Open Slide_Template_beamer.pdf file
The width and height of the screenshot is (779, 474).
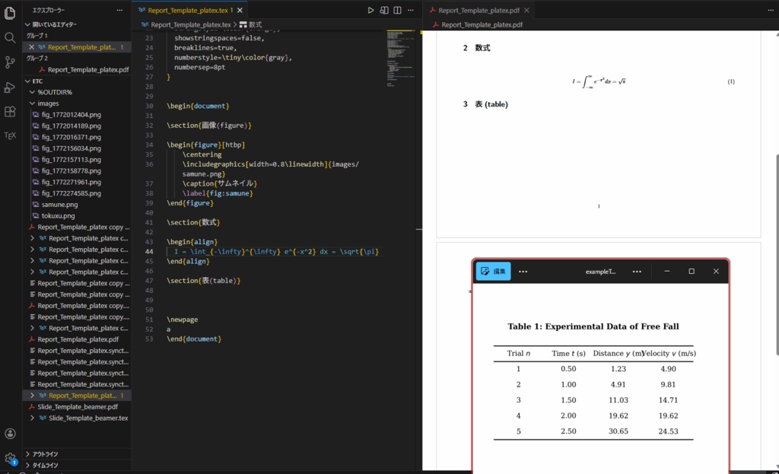tap(78, 407)
